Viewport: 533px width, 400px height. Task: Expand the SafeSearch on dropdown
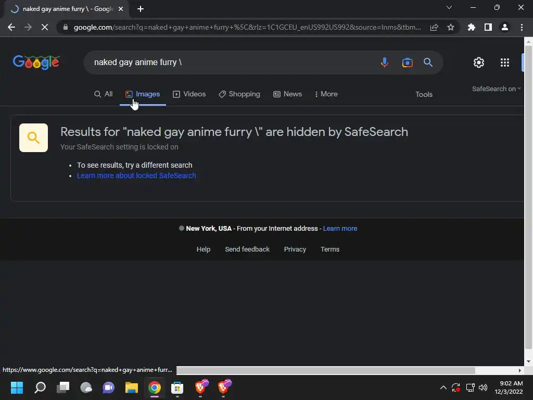point(496,89)
